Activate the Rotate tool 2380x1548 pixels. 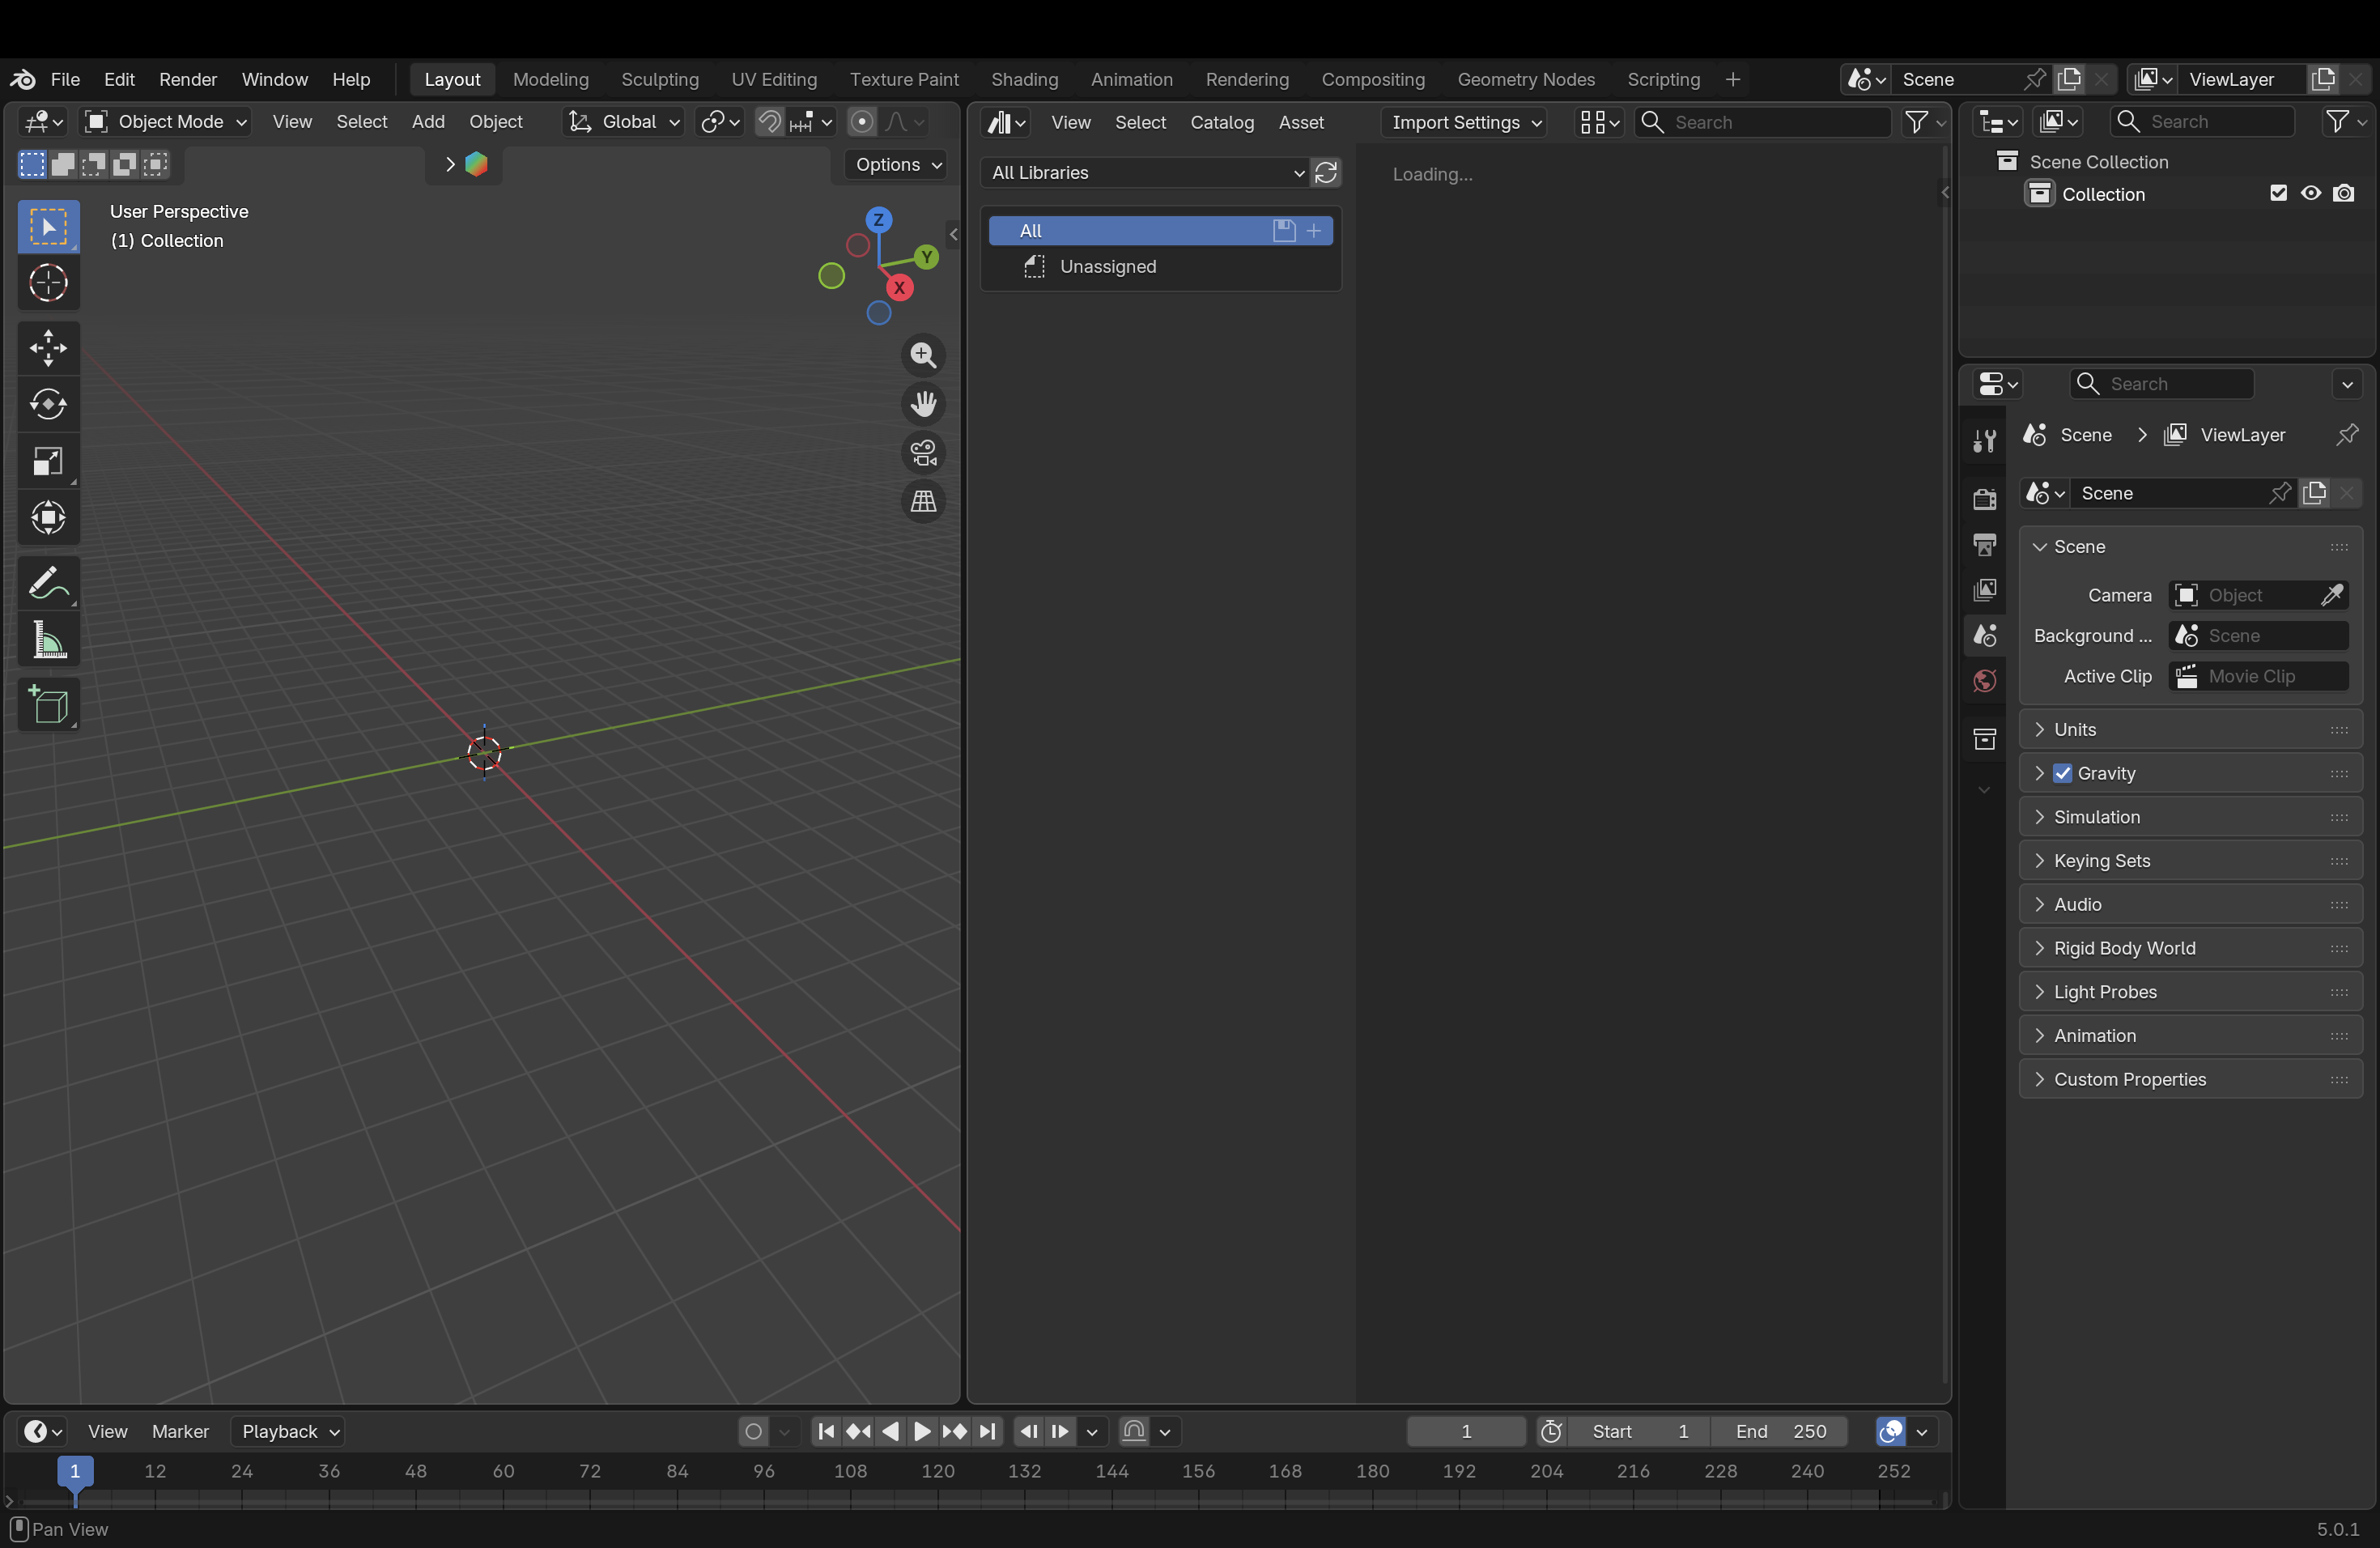pyautogui.click(x=48, y=404)
